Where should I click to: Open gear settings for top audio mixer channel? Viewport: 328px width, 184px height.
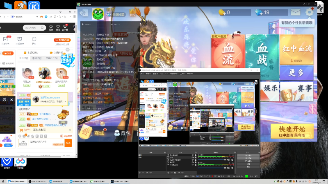coord(232,160)
